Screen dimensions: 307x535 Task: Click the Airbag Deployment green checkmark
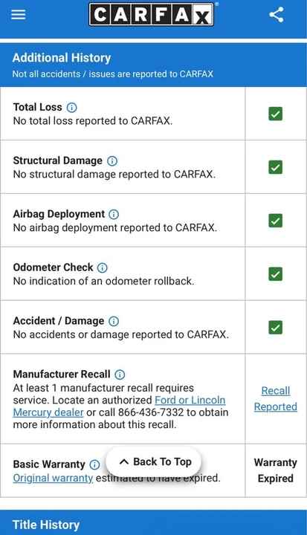276,221
